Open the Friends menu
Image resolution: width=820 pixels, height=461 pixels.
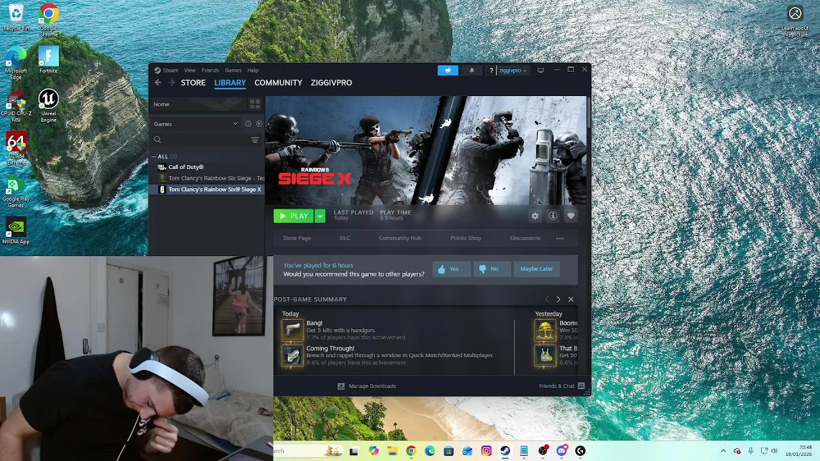tap(210, 70)
